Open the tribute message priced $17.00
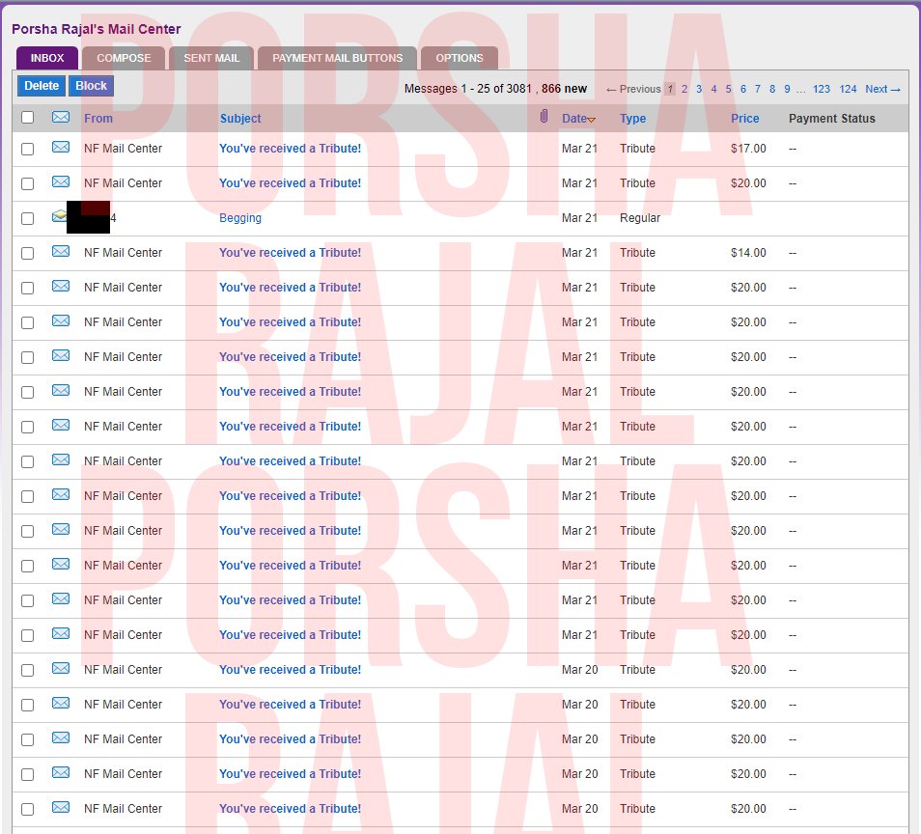 tap(291, 149)
